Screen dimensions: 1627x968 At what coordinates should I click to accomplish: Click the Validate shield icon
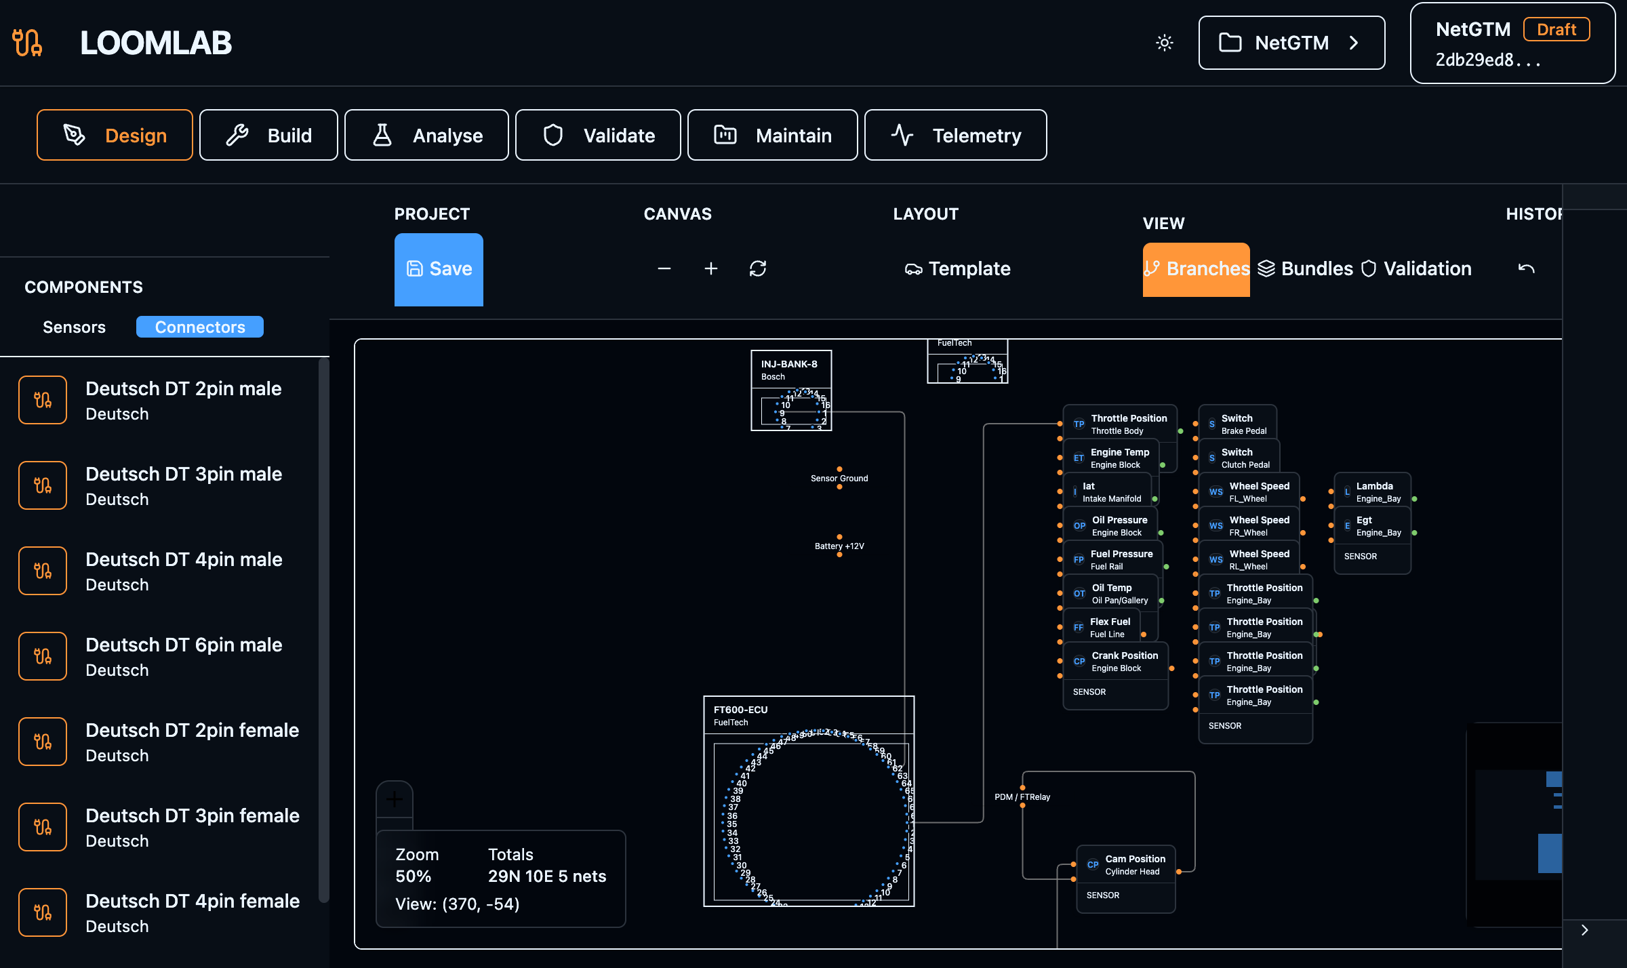coord(554,135)
